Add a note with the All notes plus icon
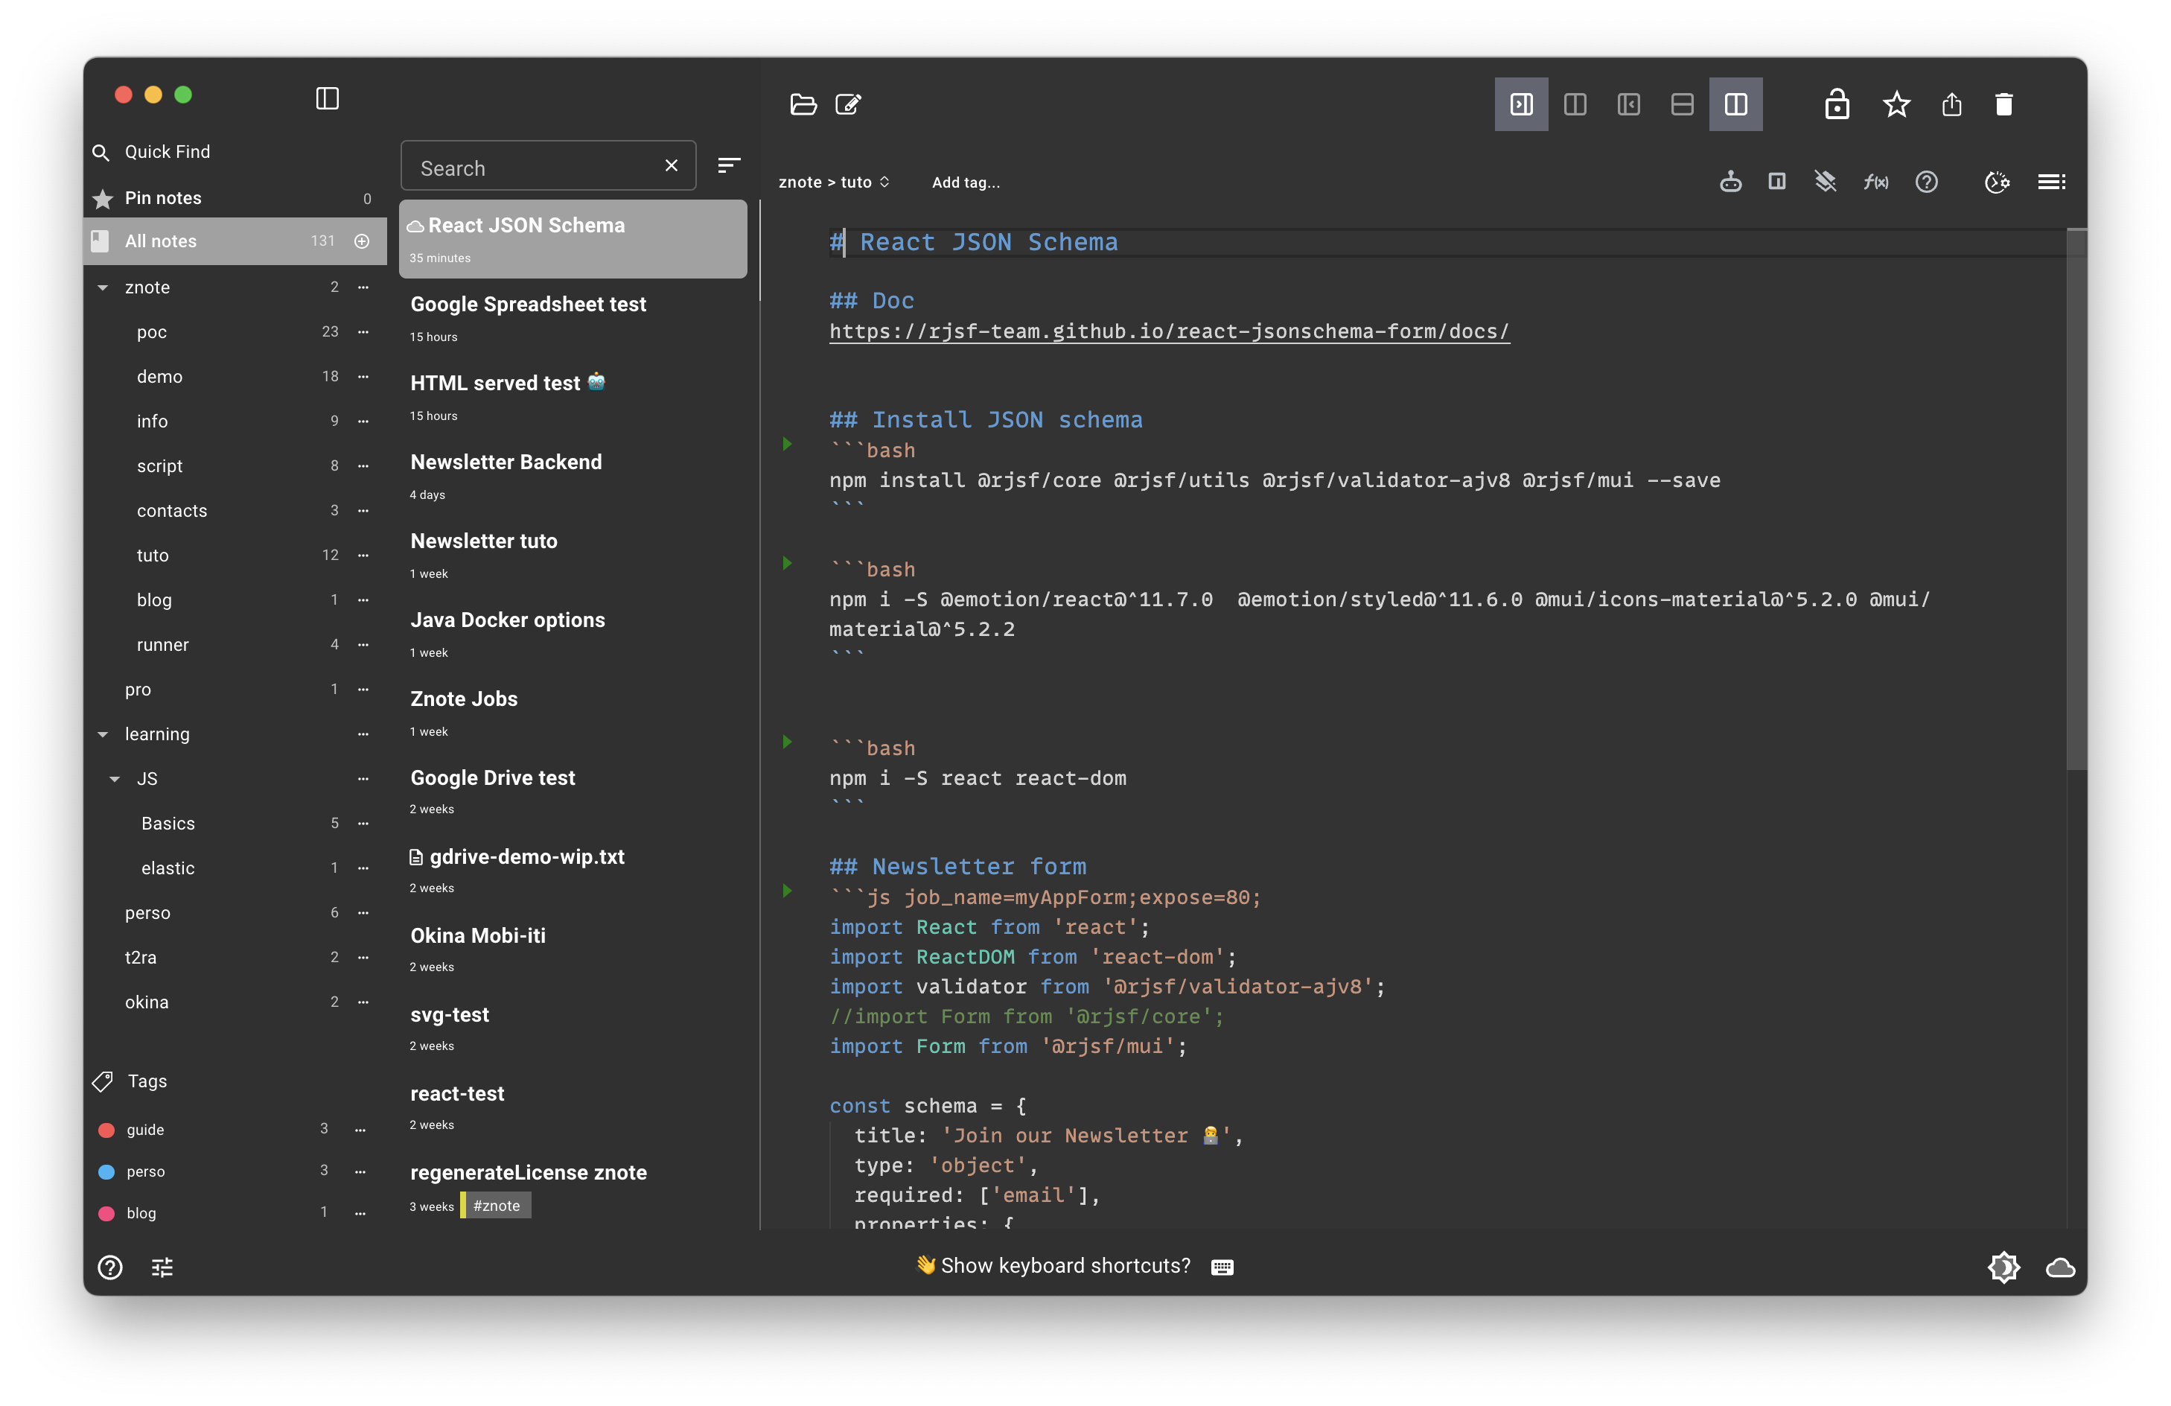The width and height of the screenshot is (2171, 1406). [x=362, y=241]
